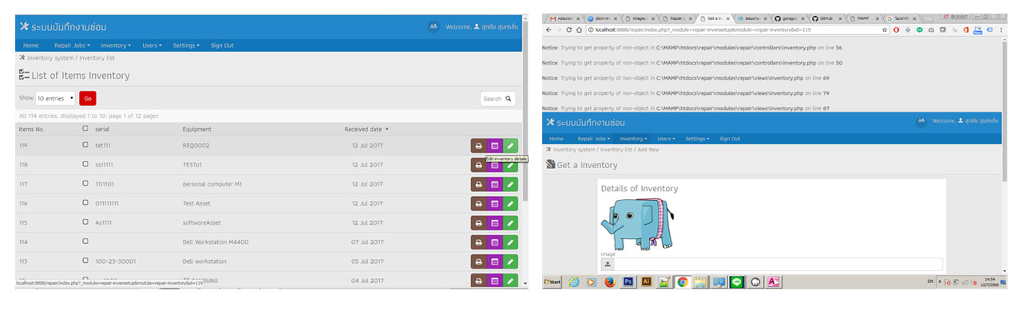Click the Opera extension icon in Chrome
The width and height of the screenshot is (1022, 318).
[897, 29]
